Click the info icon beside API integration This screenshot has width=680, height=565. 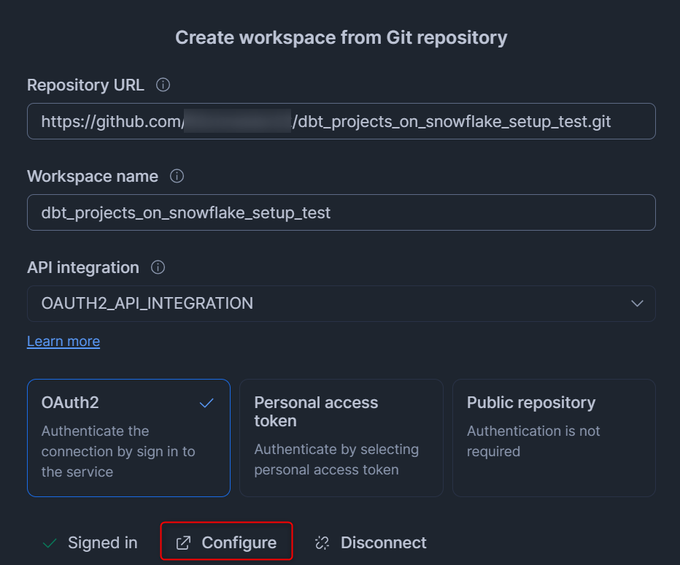pyautogui.click(x=158, y=267)
